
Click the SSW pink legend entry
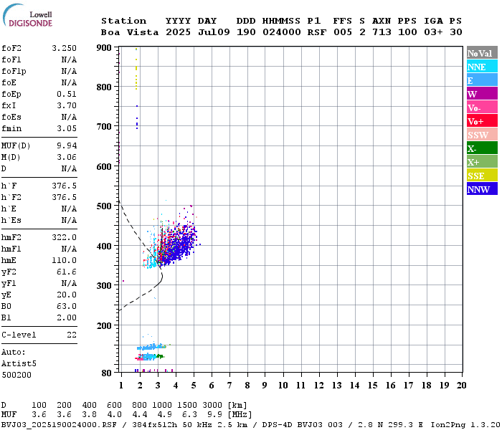click(x=482, y=135)
